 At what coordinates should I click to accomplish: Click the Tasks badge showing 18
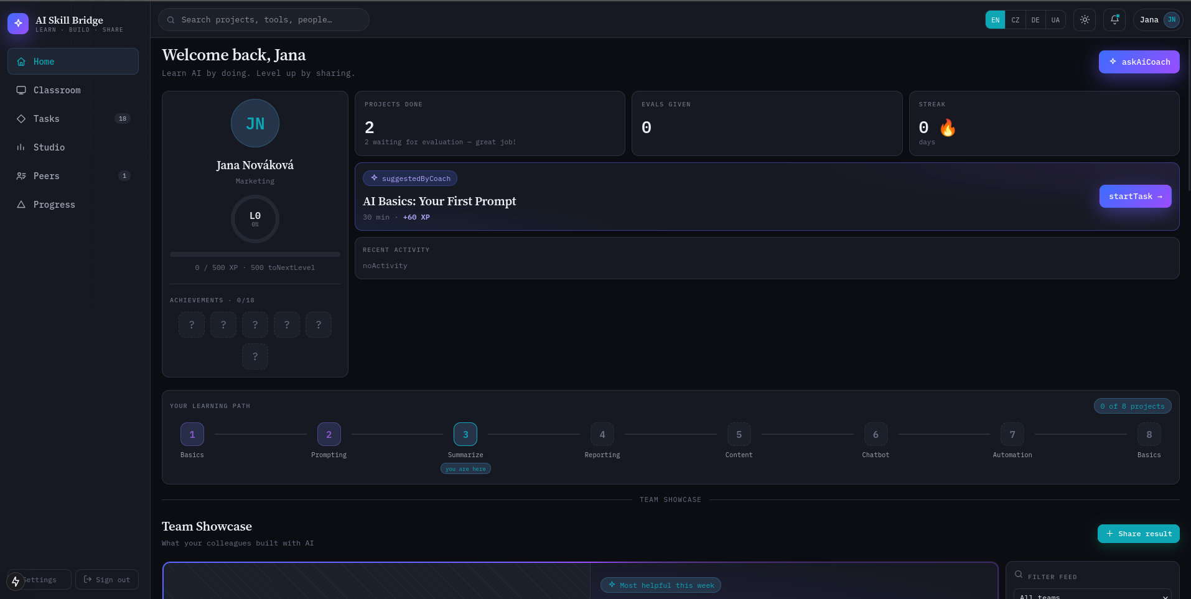pos(123,119)
